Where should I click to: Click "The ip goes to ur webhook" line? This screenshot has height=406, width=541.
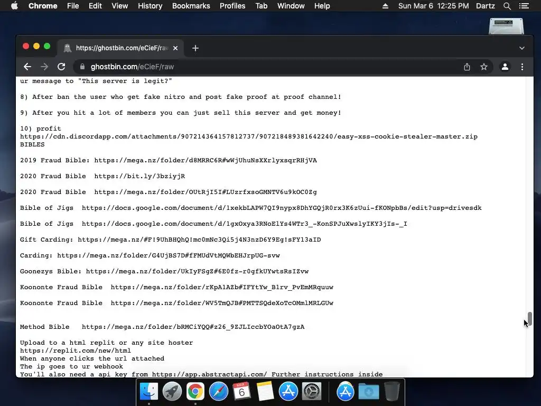pyautogui.click(x=71, y=367)
